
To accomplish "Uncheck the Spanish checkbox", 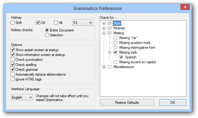I will (x=121, y=57).
